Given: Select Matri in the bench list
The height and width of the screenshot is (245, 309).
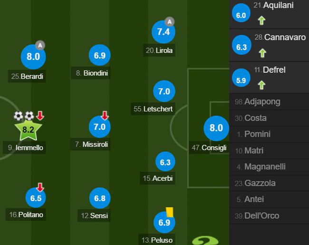Looking at the screenshot, I should (269, 151).
